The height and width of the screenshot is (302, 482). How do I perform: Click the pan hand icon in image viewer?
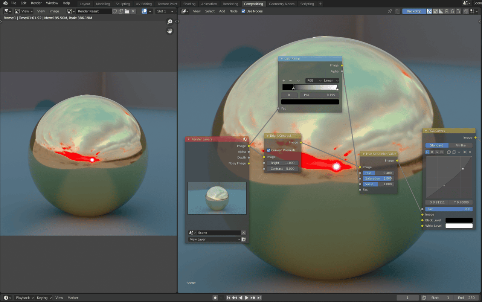coord(169,31)
